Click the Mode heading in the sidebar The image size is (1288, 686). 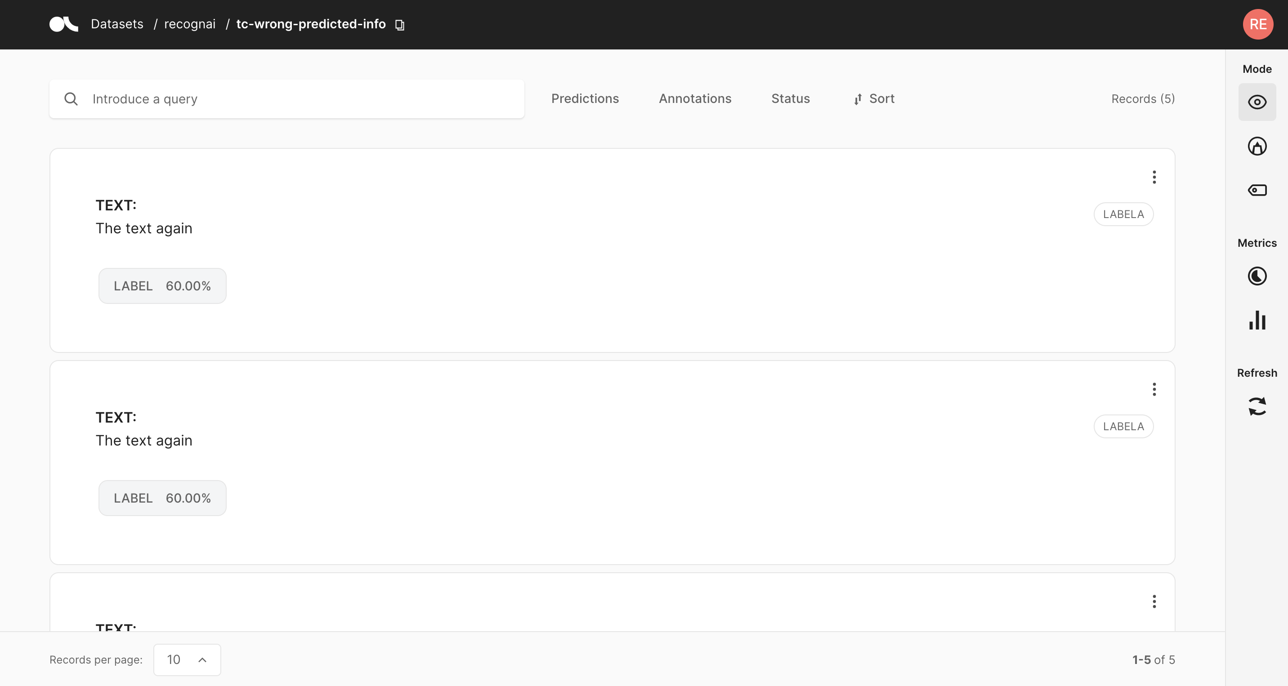click(1257, 69)
